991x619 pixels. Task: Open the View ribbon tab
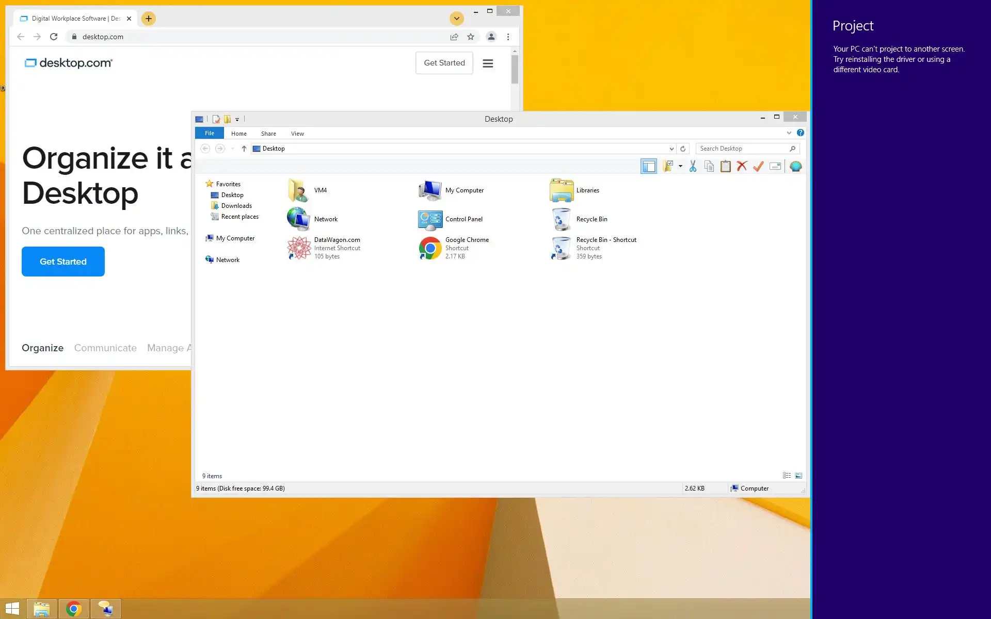click(x=297, y=134)
